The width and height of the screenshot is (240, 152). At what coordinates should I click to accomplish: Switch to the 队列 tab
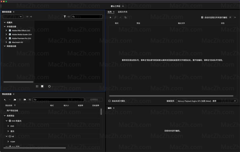pos(109,12)
